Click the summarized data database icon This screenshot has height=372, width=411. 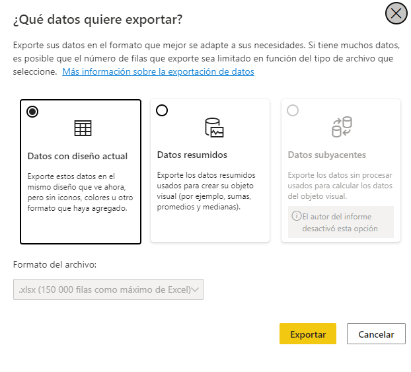214,128
